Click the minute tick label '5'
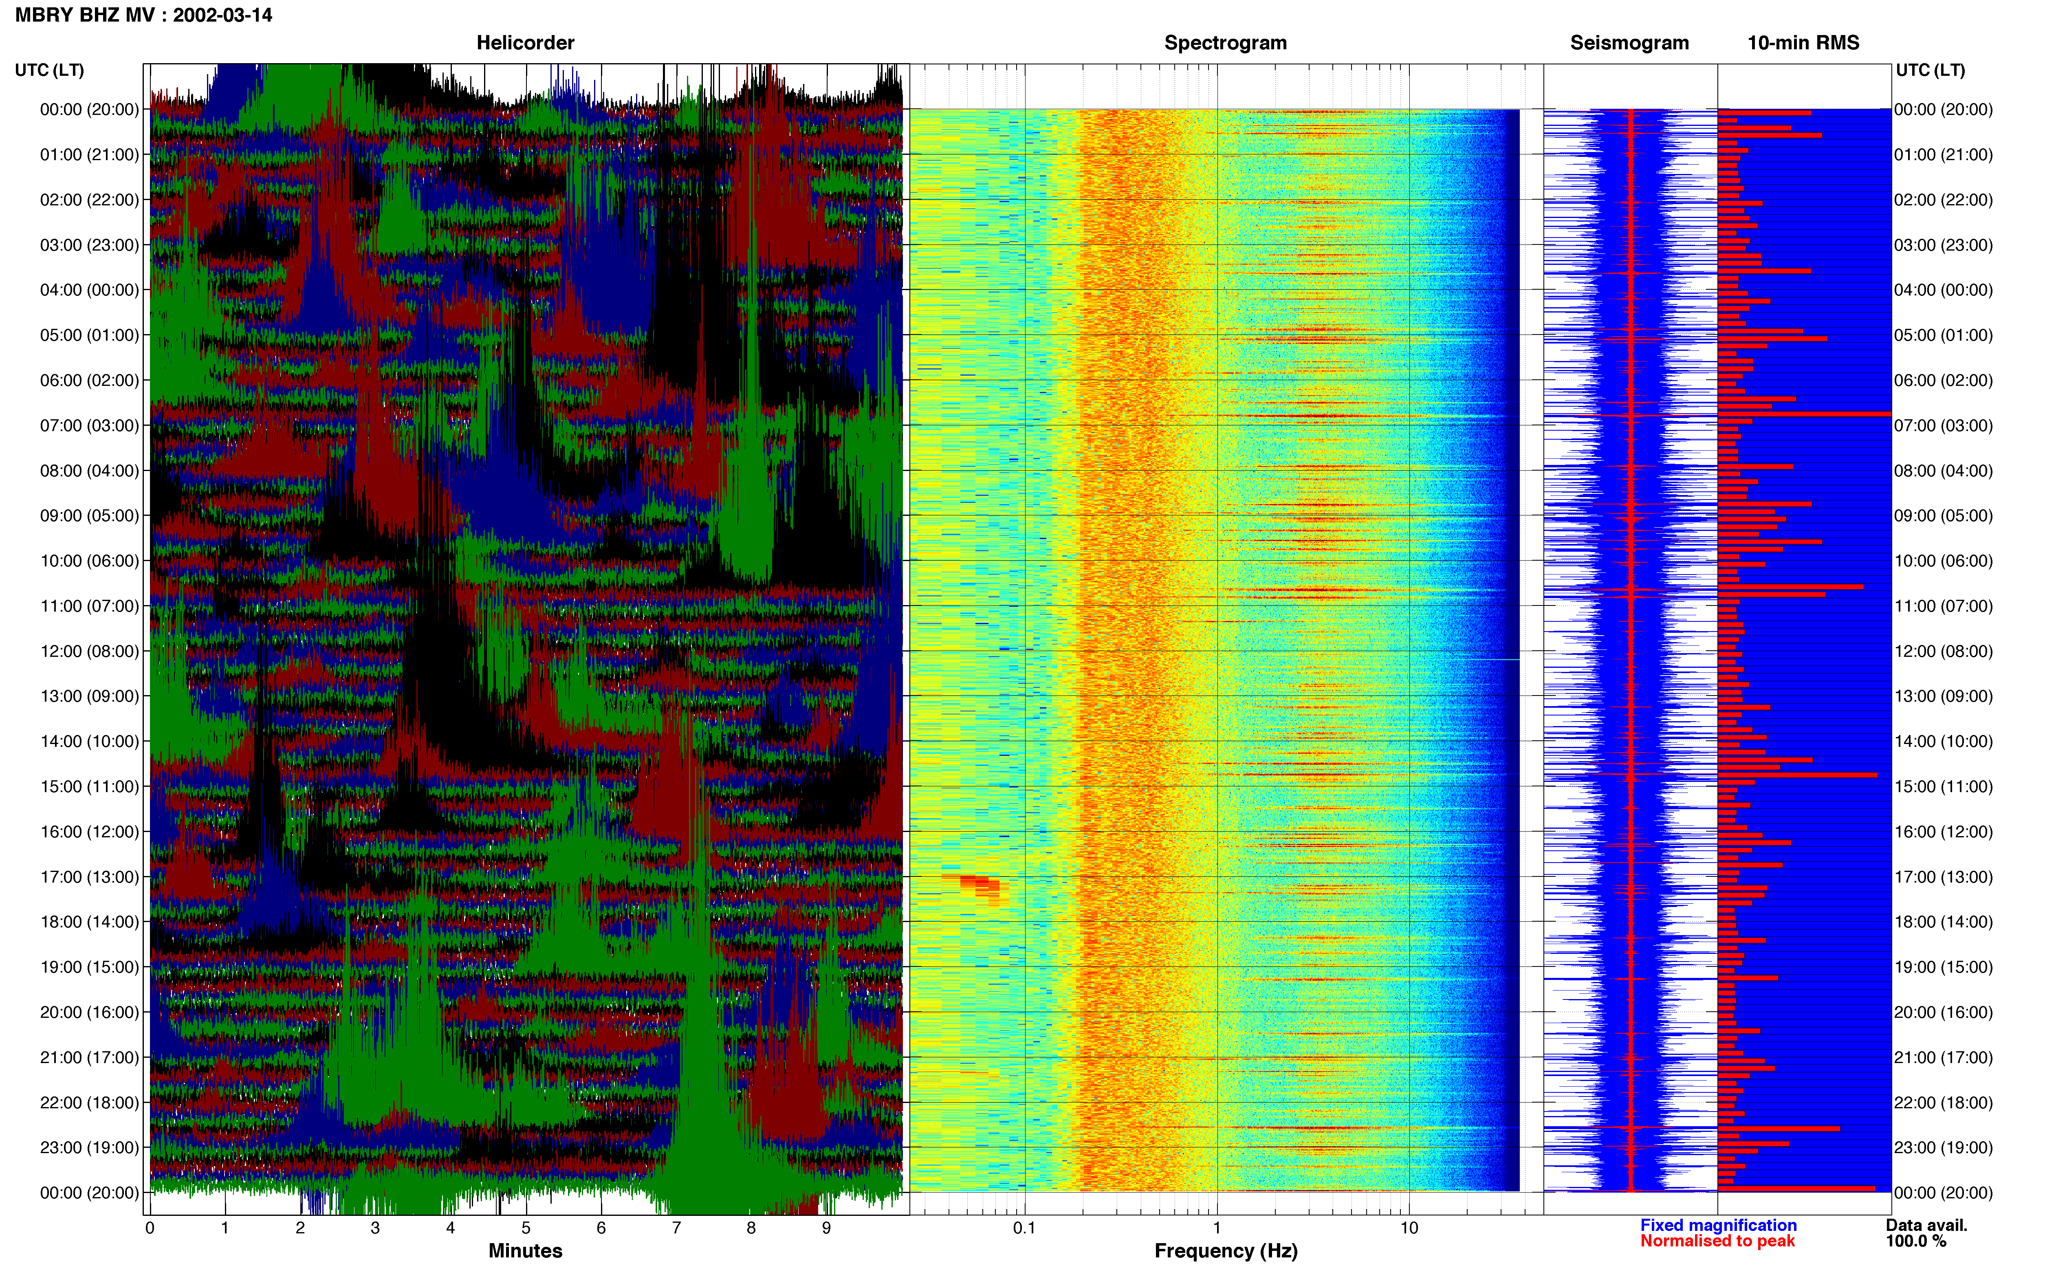Viewport: 2045px width, 1279px height. pos(526,1228)
